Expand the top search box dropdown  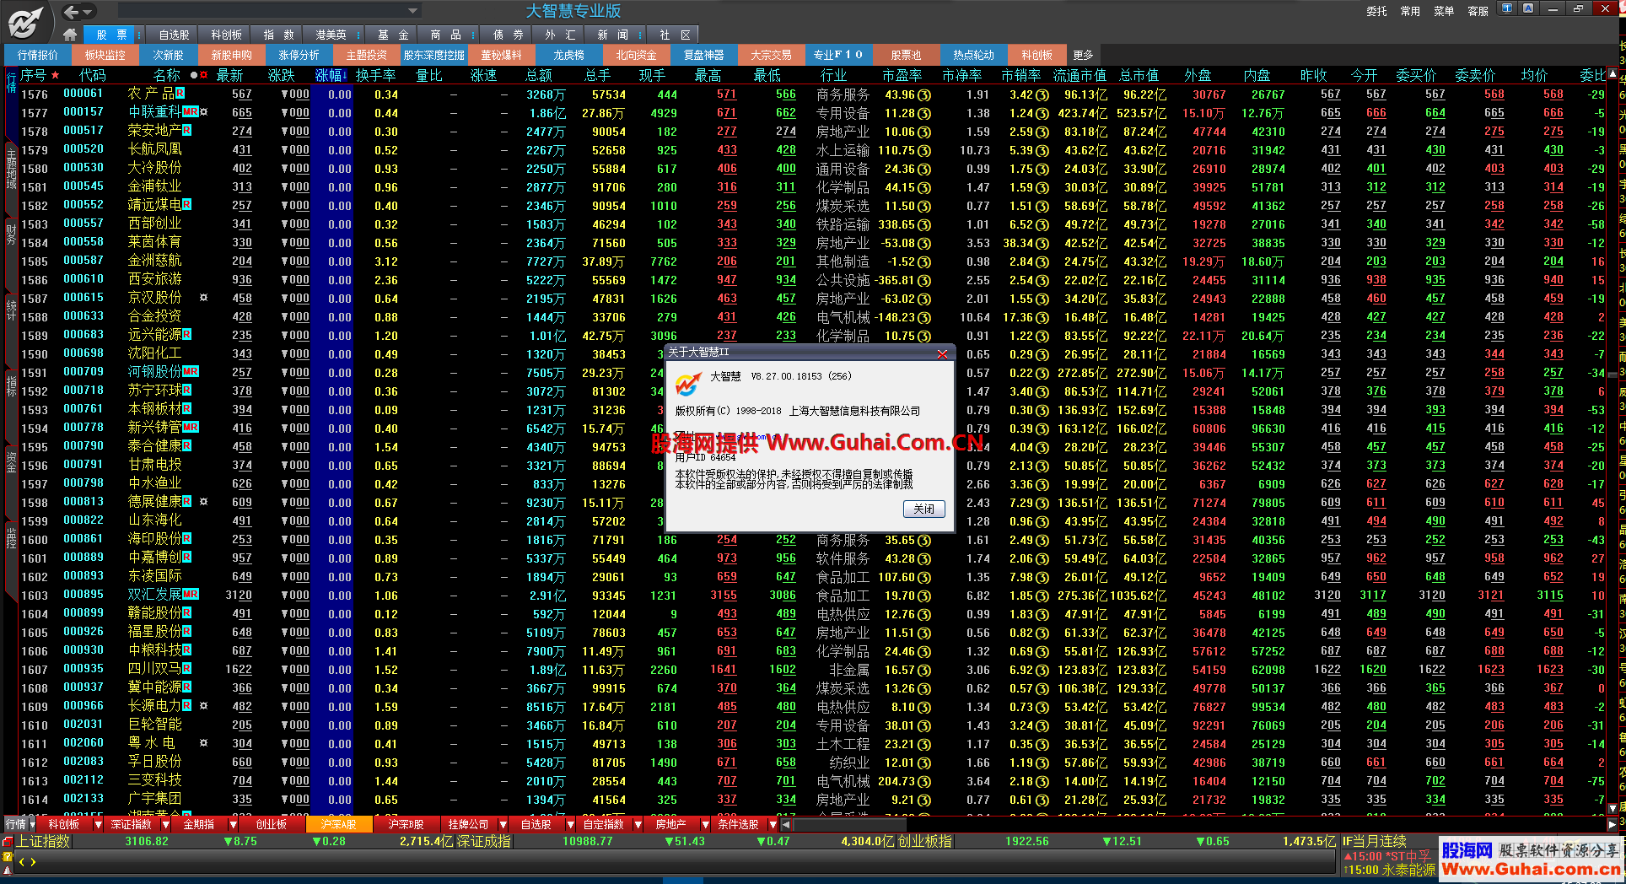click(412, 11)
